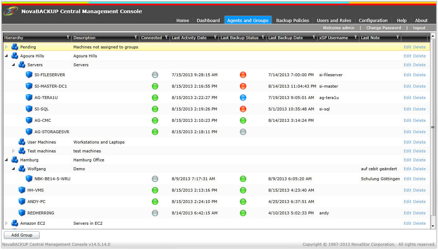Open the Help tab
438x250 pixels.
[402, 20]
